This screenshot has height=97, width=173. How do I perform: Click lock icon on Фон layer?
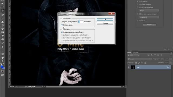pyautogui.click(x=168, y=67)
